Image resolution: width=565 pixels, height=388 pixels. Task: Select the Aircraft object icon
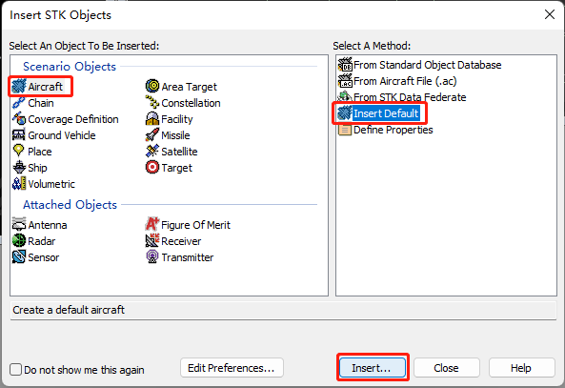19,87
